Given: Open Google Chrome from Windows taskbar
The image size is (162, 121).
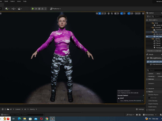Looking at the screenshot, I should pos(47,119).
